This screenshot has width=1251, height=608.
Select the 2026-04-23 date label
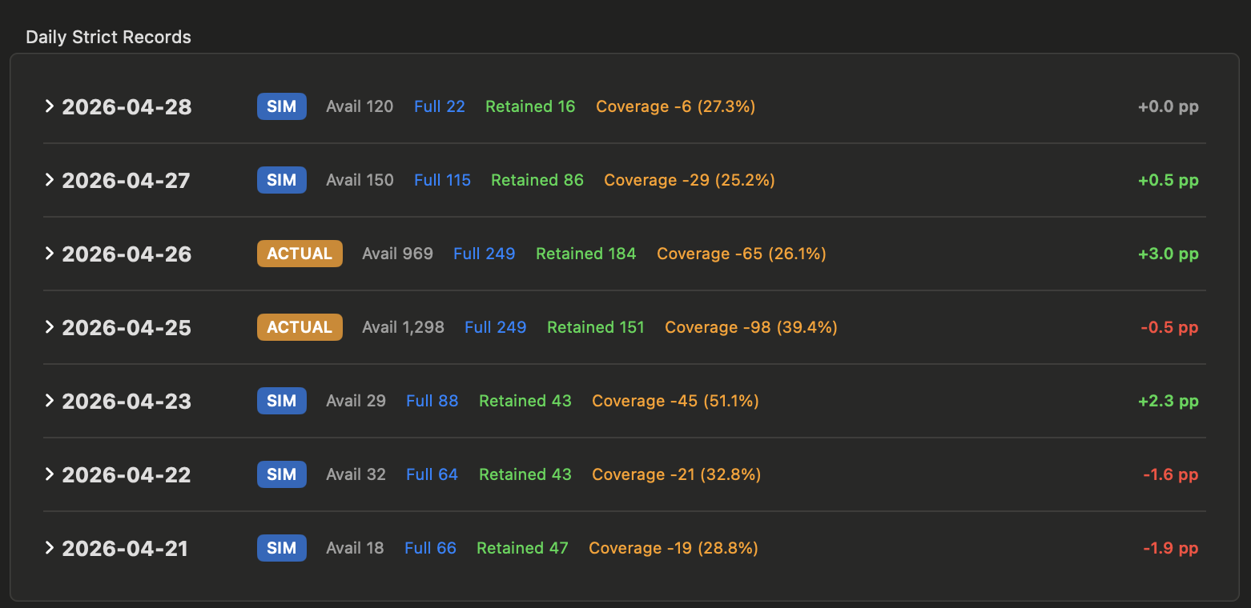pos(127,401)
